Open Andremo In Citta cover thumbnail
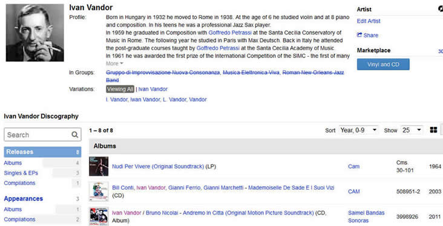This screenshot has width=443, height=226. click(99, 216)
